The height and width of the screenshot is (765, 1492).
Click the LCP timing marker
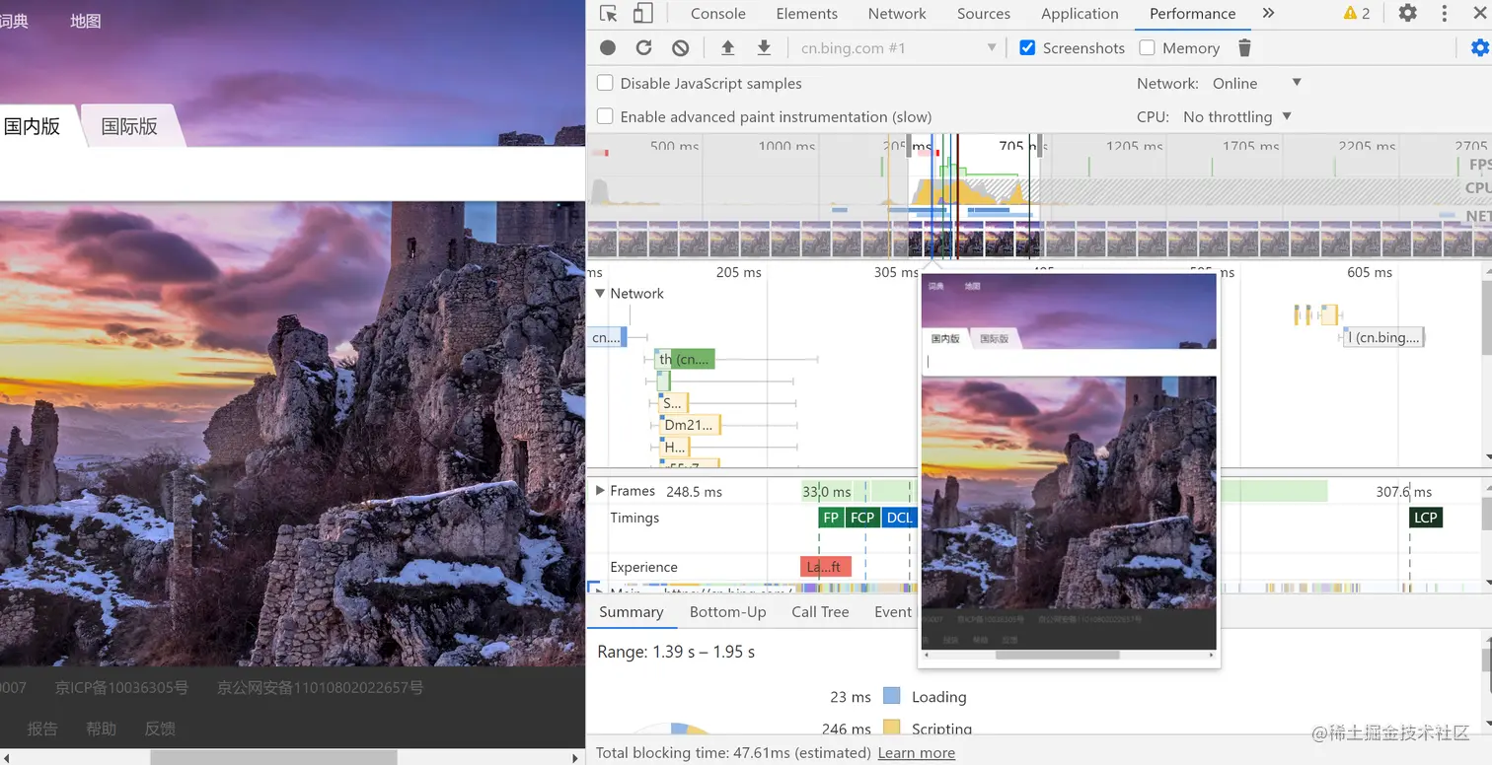point(1426,518)
